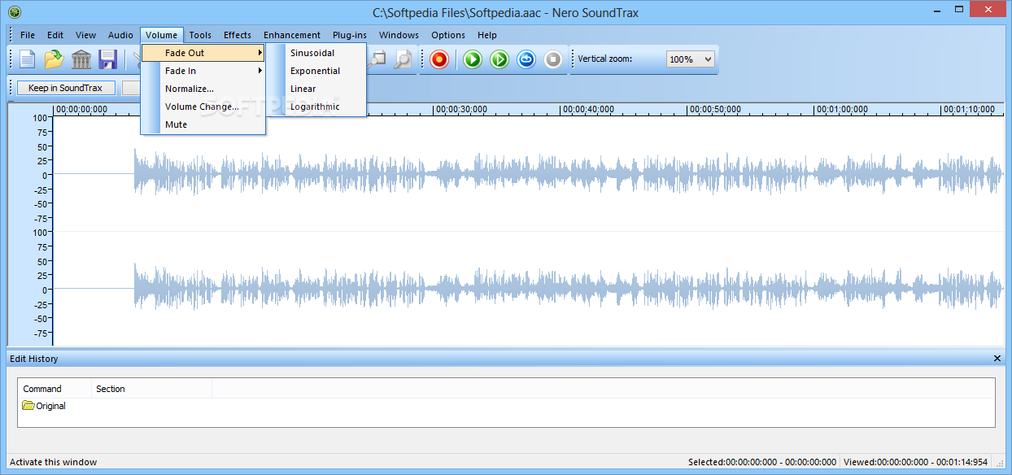This screenshot has height=475, width=1012.
Task: Click inside the lower channel waveform
Action: tap(529, 288)
